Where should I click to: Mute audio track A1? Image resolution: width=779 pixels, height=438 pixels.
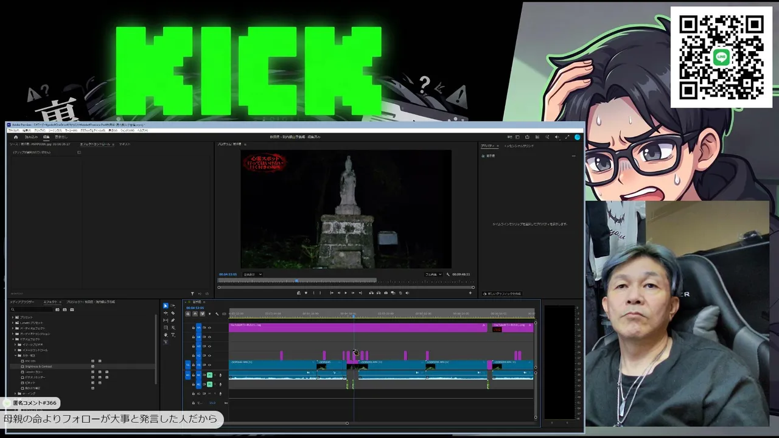(209, 375)
